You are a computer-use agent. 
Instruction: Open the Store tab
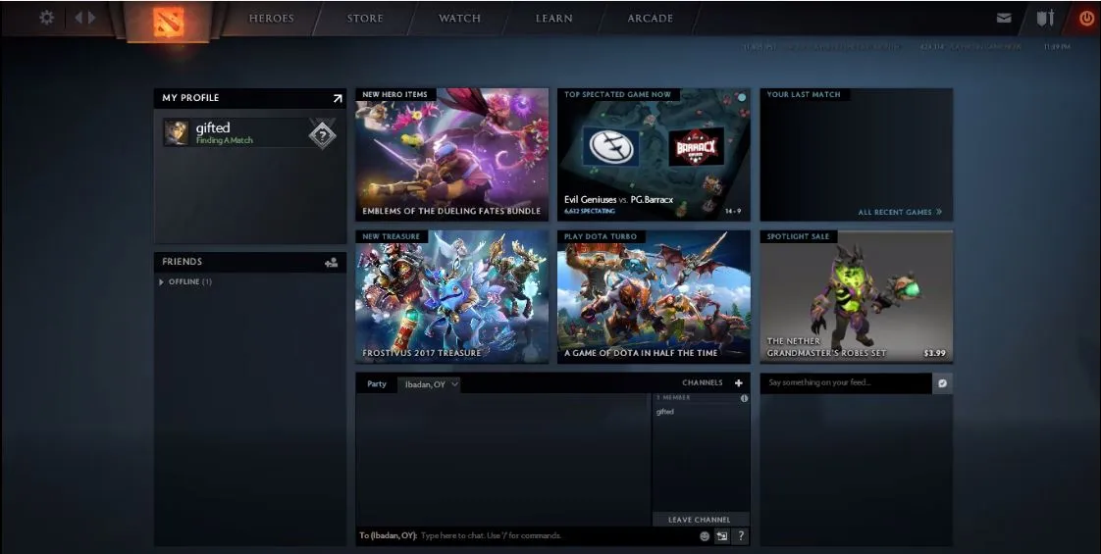tap(365, 19)
